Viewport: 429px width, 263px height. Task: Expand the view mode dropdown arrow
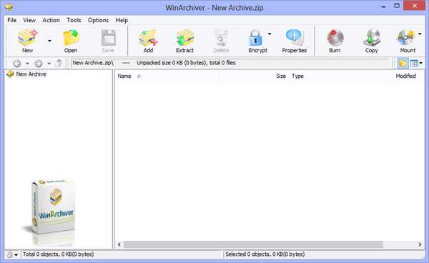[x=421, y=64]
